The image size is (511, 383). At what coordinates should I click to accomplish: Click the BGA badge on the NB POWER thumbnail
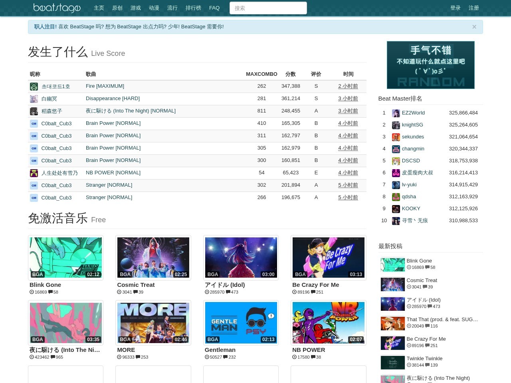coord(300,340)
